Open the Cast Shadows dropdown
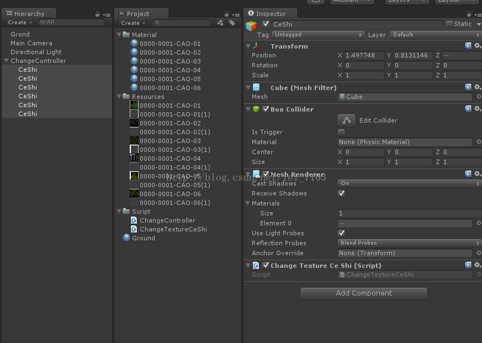 coord(410,183)
